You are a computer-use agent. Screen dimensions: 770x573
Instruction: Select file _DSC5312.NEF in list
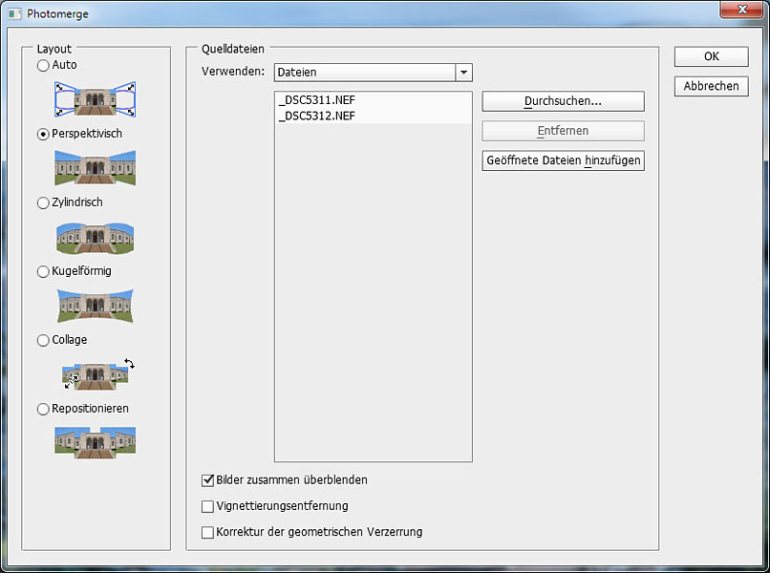click(x=374, y=116)
